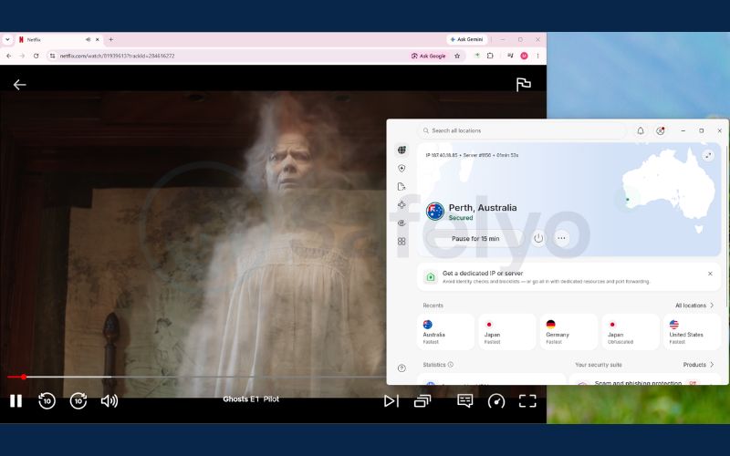The image size is (730, 456).
Task: Click Pause for 15 min button
Action: click(x=475, y=238)
